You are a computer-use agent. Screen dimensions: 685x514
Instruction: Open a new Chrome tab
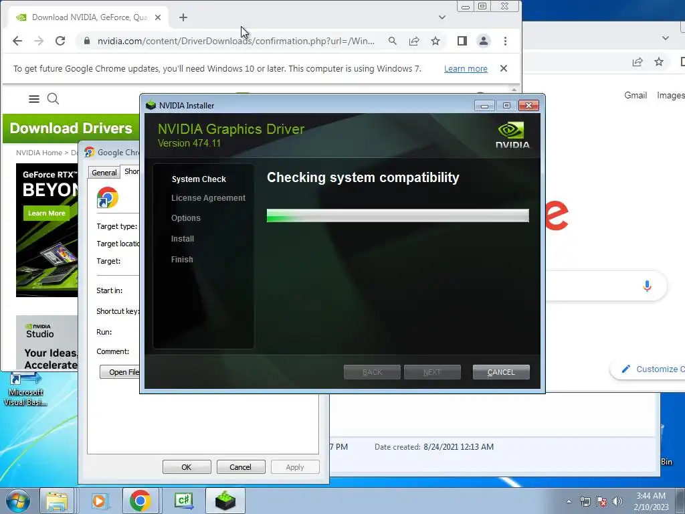click(183, 17)
